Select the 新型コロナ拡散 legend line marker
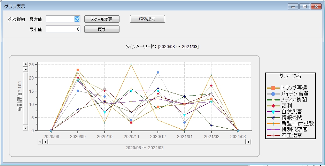This screenshot has width=325, height=166. pos(273,123)
